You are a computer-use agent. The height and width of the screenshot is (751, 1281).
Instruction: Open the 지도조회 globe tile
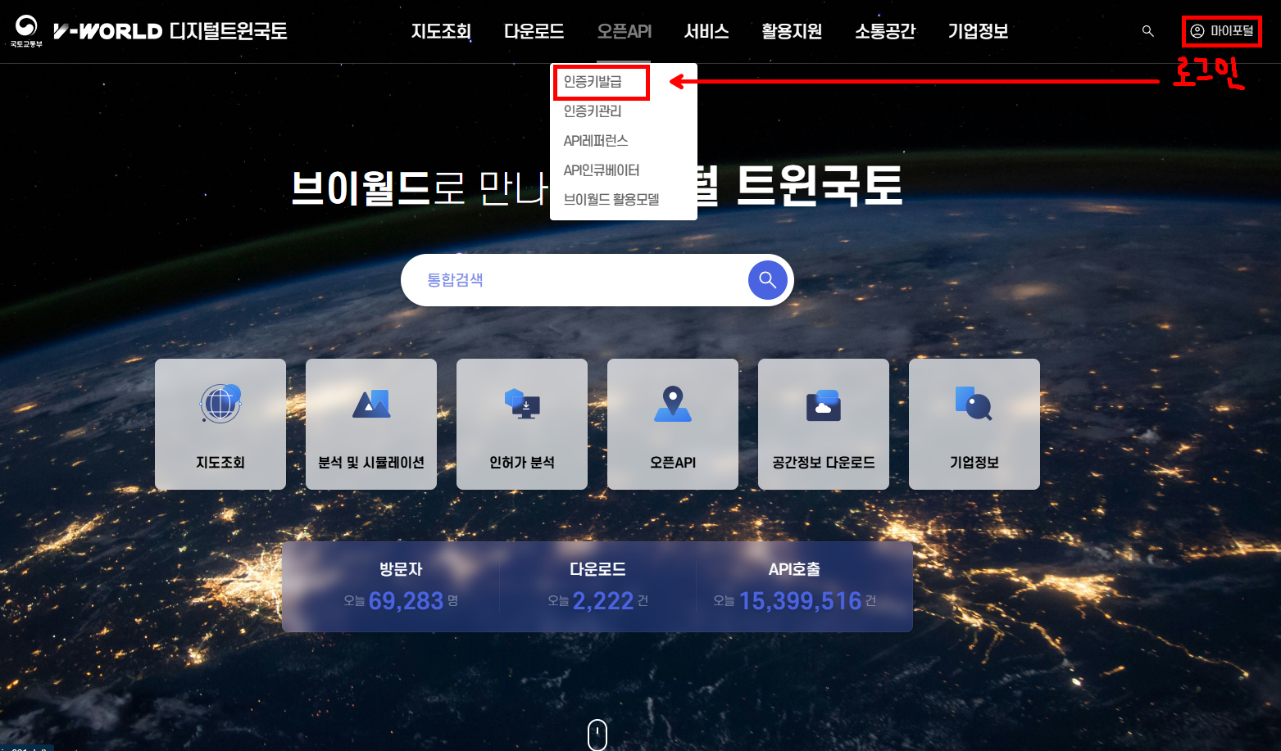click(x=220, y=424)
